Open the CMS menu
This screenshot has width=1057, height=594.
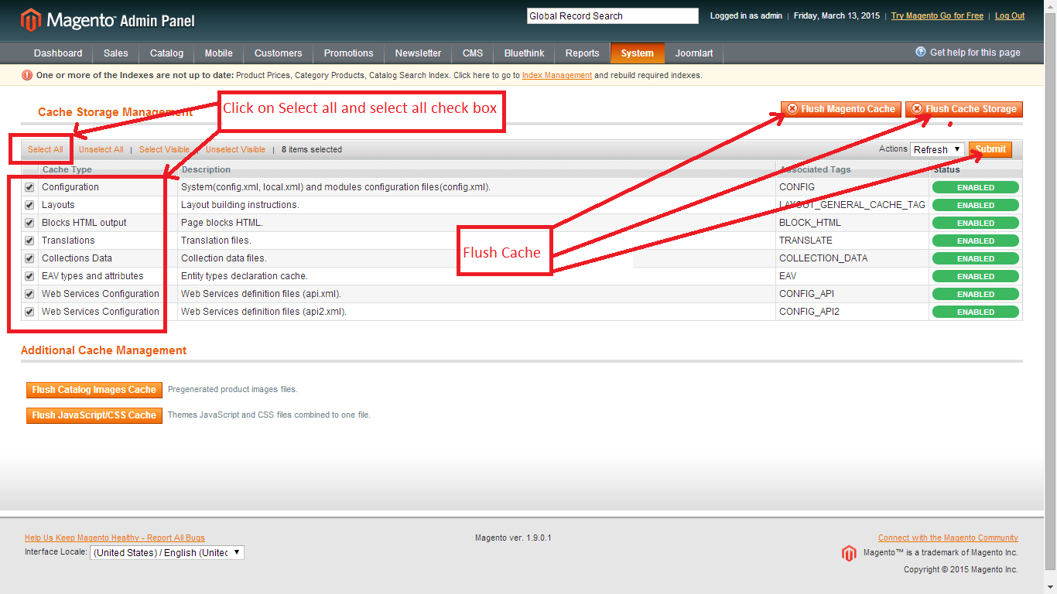click(x=473, y=53)
